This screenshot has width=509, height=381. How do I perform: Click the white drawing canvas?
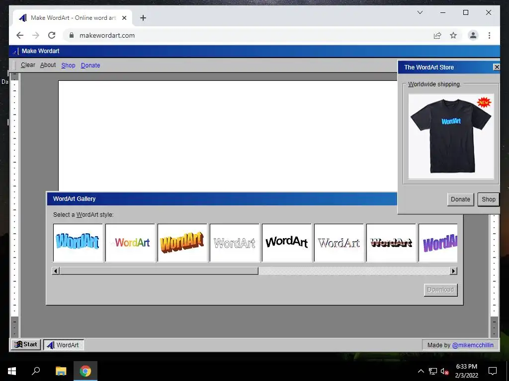tap(228, 136)
